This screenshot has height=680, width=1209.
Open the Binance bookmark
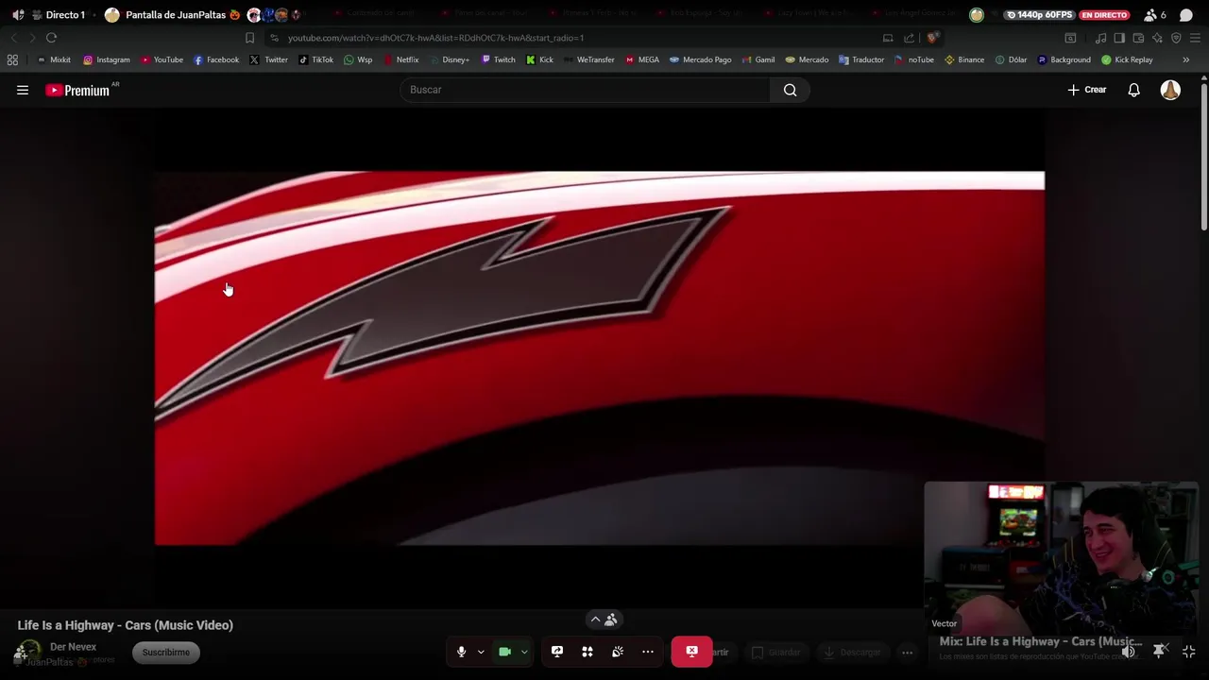[x=964, y=59]
